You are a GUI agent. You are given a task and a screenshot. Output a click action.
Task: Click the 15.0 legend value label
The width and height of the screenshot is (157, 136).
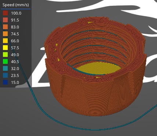click(x=15, y=82)
